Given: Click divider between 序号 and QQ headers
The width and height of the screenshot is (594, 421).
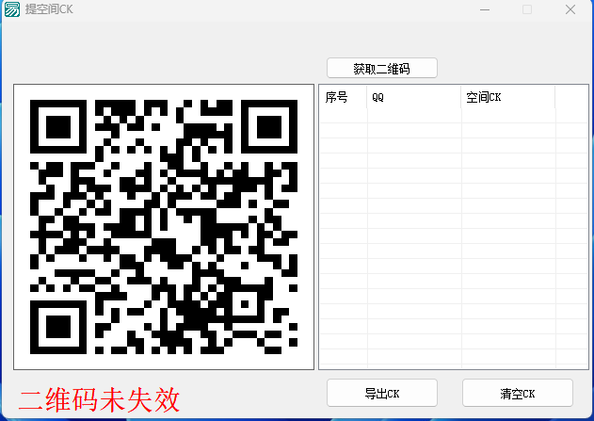Looking at the screenshot, I should tap(367, 97).
